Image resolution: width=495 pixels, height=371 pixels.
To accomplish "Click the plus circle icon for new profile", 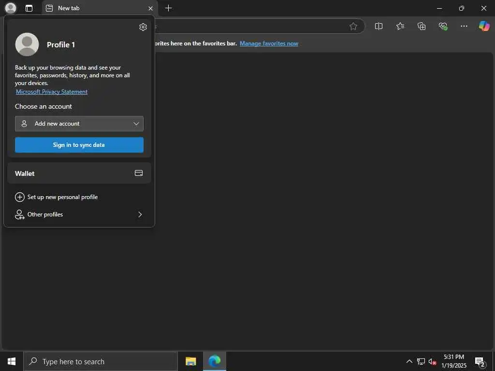I will [x=19, y=197].
